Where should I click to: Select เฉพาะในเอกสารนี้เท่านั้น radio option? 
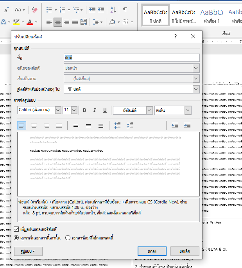pos(16,237)
